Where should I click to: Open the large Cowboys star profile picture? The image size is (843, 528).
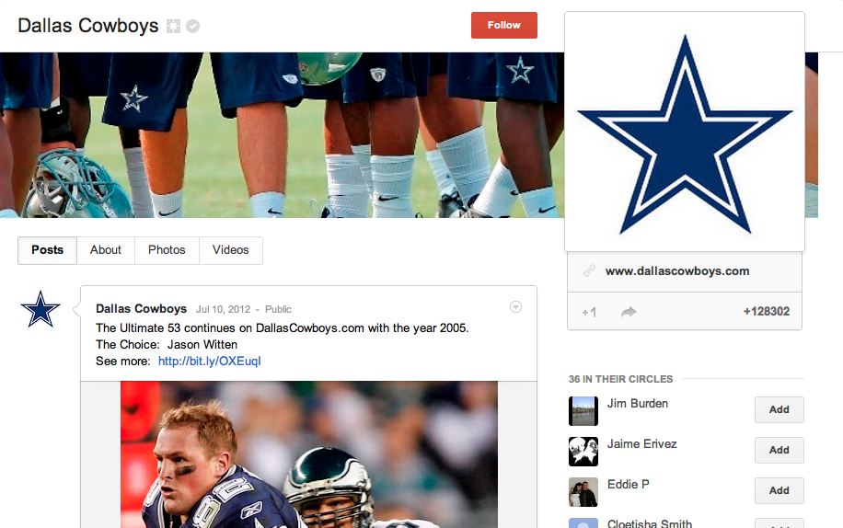coord(685,132)
